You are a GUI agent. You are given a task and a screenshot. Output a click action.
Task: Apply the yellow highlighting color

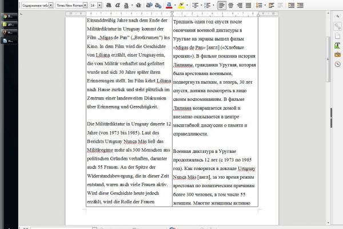(x=181, y=5)
